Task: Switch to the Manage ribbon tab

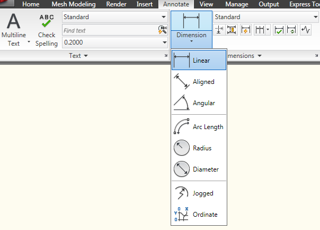Action: (237, 4)
